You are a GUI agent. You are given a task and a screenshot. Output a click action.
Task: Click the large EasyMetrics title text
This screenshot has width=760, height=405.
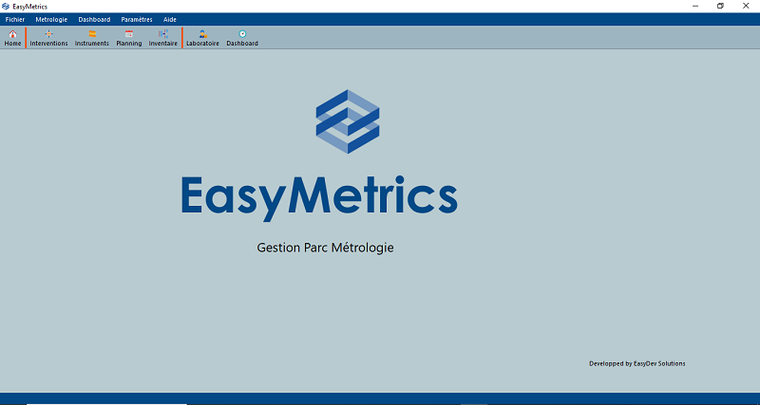click(x=318, y=197)
